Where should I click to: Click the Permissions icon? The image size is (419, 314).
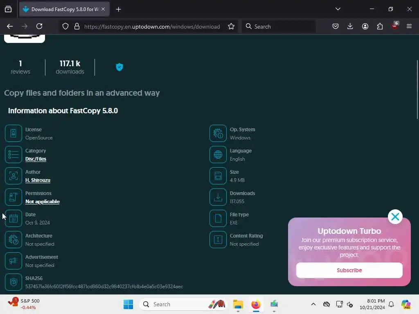pyautogui.click(x=14, y=197)
